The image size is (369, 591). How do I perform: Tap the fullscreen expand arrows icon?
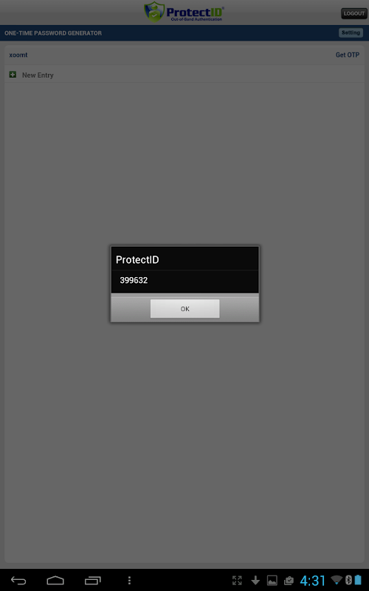pyautogui.click(x=237, y=580)
